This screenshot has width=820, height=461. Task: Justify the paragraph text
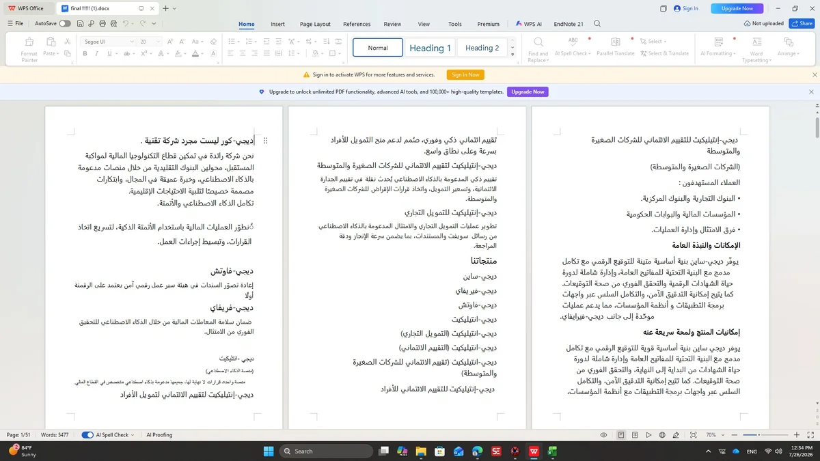(266, 53)
